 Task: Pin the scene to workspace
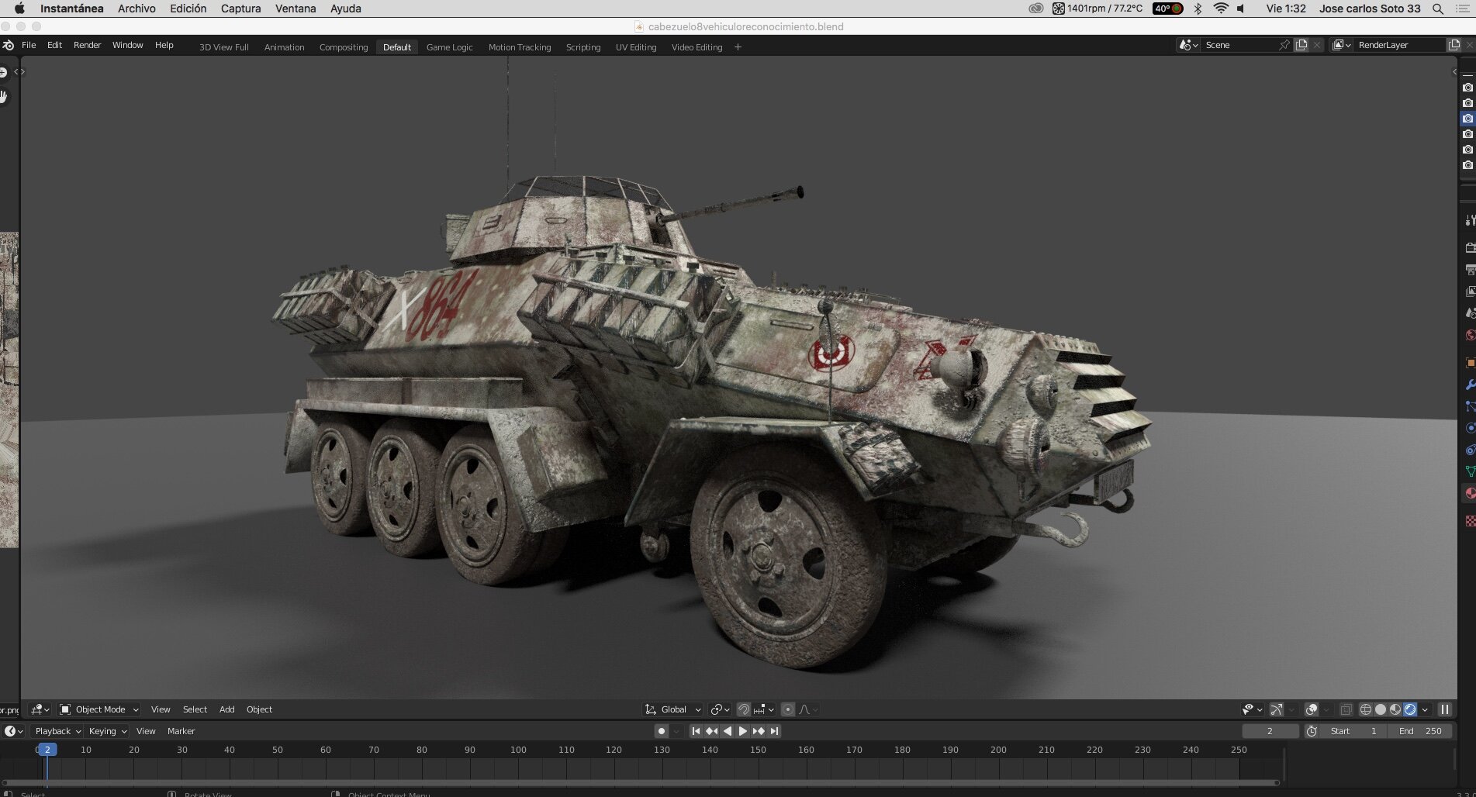tap(1284, 45)
